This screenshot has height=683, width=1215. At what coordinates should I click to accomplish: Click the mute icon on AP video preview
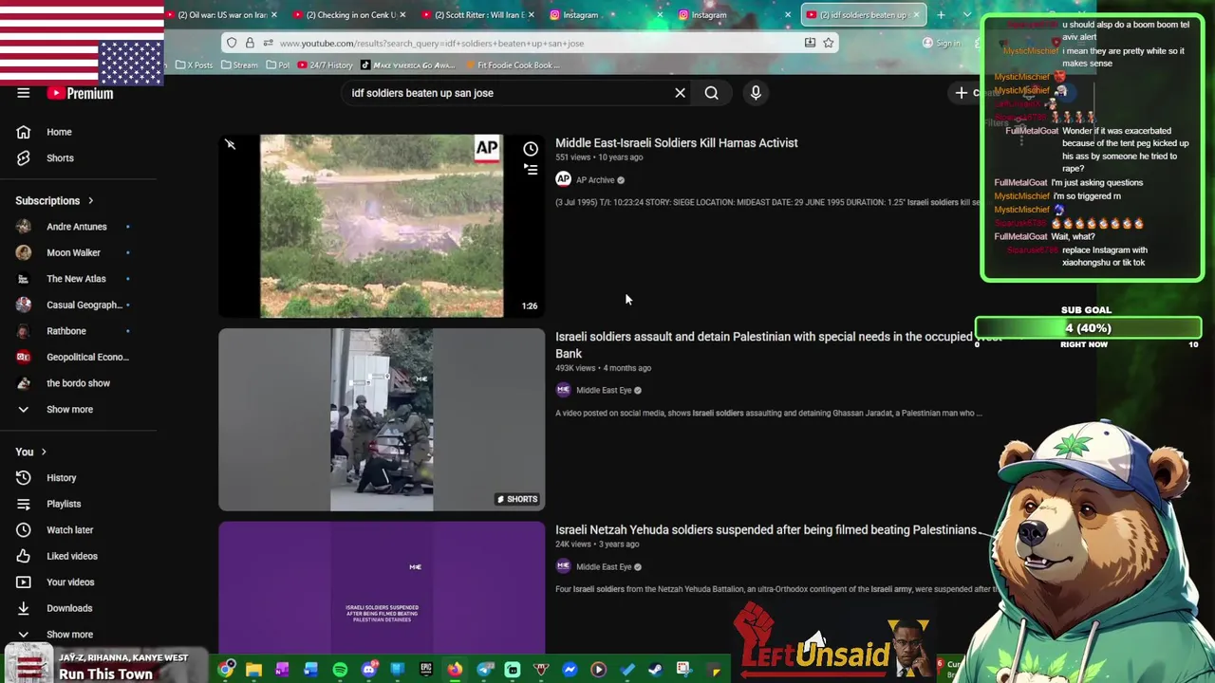point(230,144)
